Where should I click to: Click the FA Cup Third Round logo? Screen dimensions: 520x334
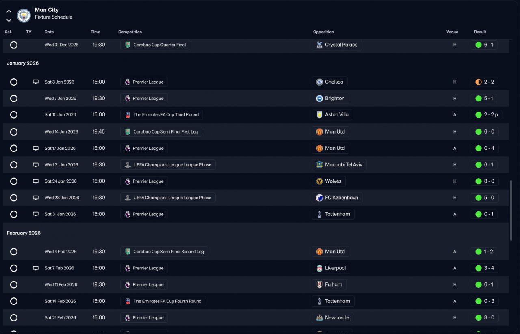(128, 115)
